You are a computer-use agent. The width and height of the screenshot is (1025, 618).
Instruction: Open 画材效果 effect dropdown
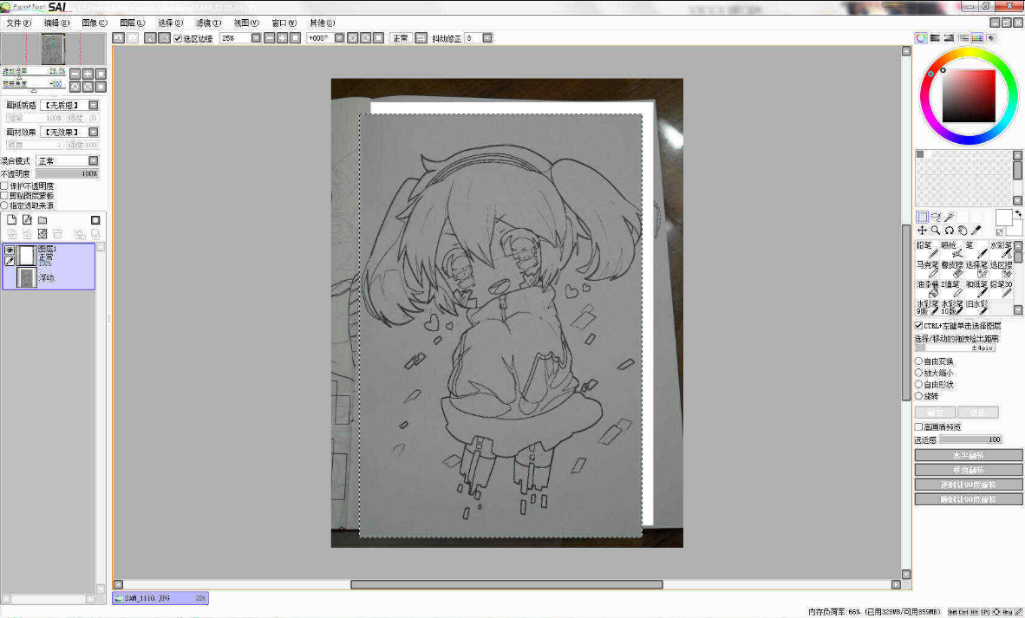[94, 132]
